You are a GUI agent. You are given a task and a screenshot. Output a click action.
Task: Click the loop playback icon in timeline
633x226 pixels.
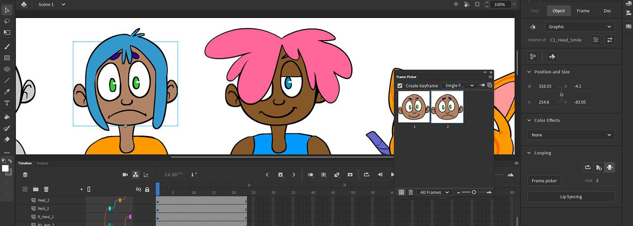coord(367,175)
